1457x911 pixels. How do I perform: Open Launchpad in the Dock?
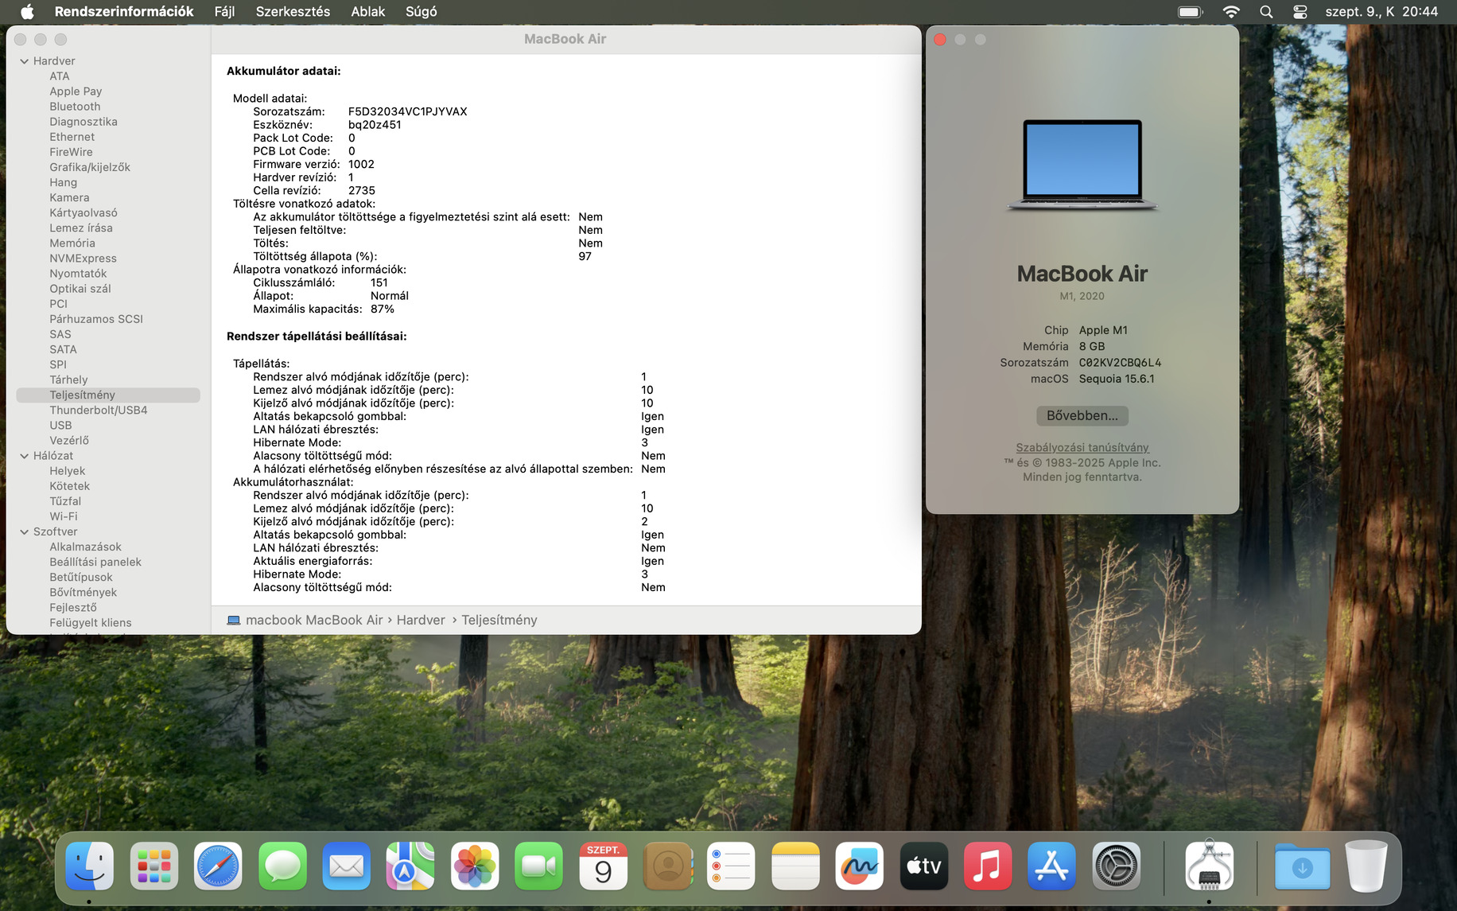(154, 866)
